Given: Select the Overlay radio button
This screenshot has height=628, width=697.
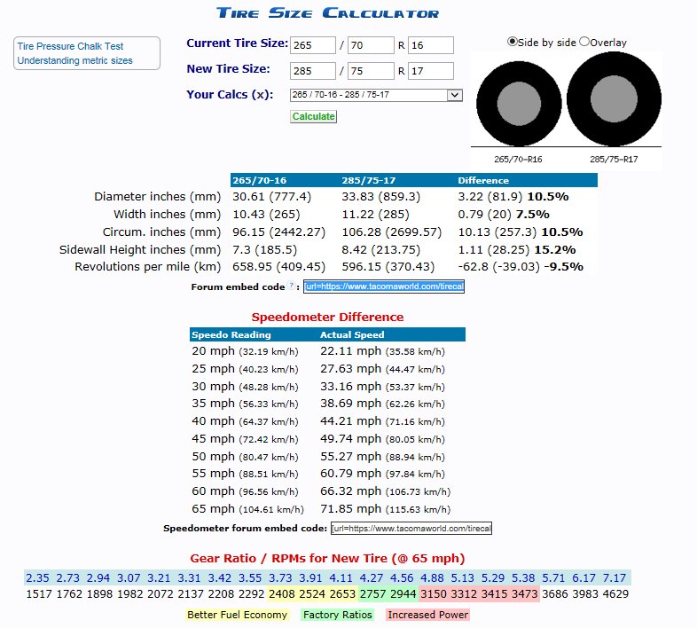Looking at the screenshot, I should (584, 42).
